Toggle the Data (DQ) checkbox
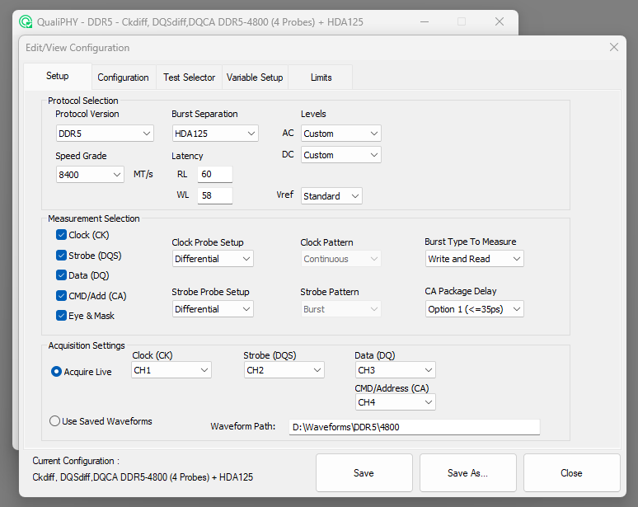638x507 pixels. (62, 275)
